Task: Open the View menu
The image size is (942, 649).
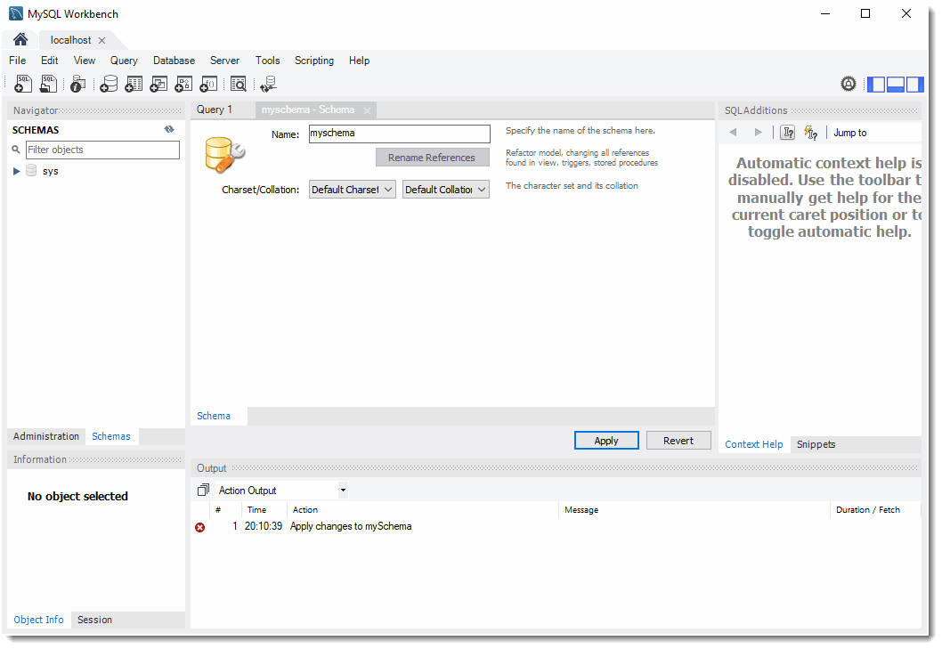Action: (85, 61)
